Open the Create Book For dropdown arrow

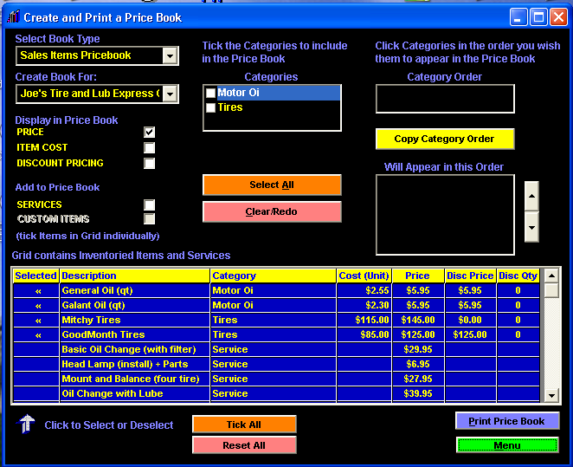point(170,94)
